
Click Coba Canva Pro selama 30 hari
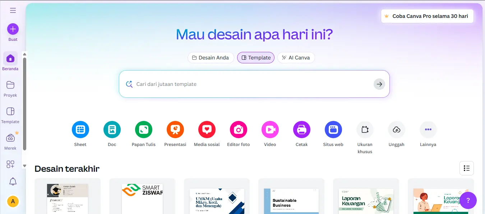point(427,16)
